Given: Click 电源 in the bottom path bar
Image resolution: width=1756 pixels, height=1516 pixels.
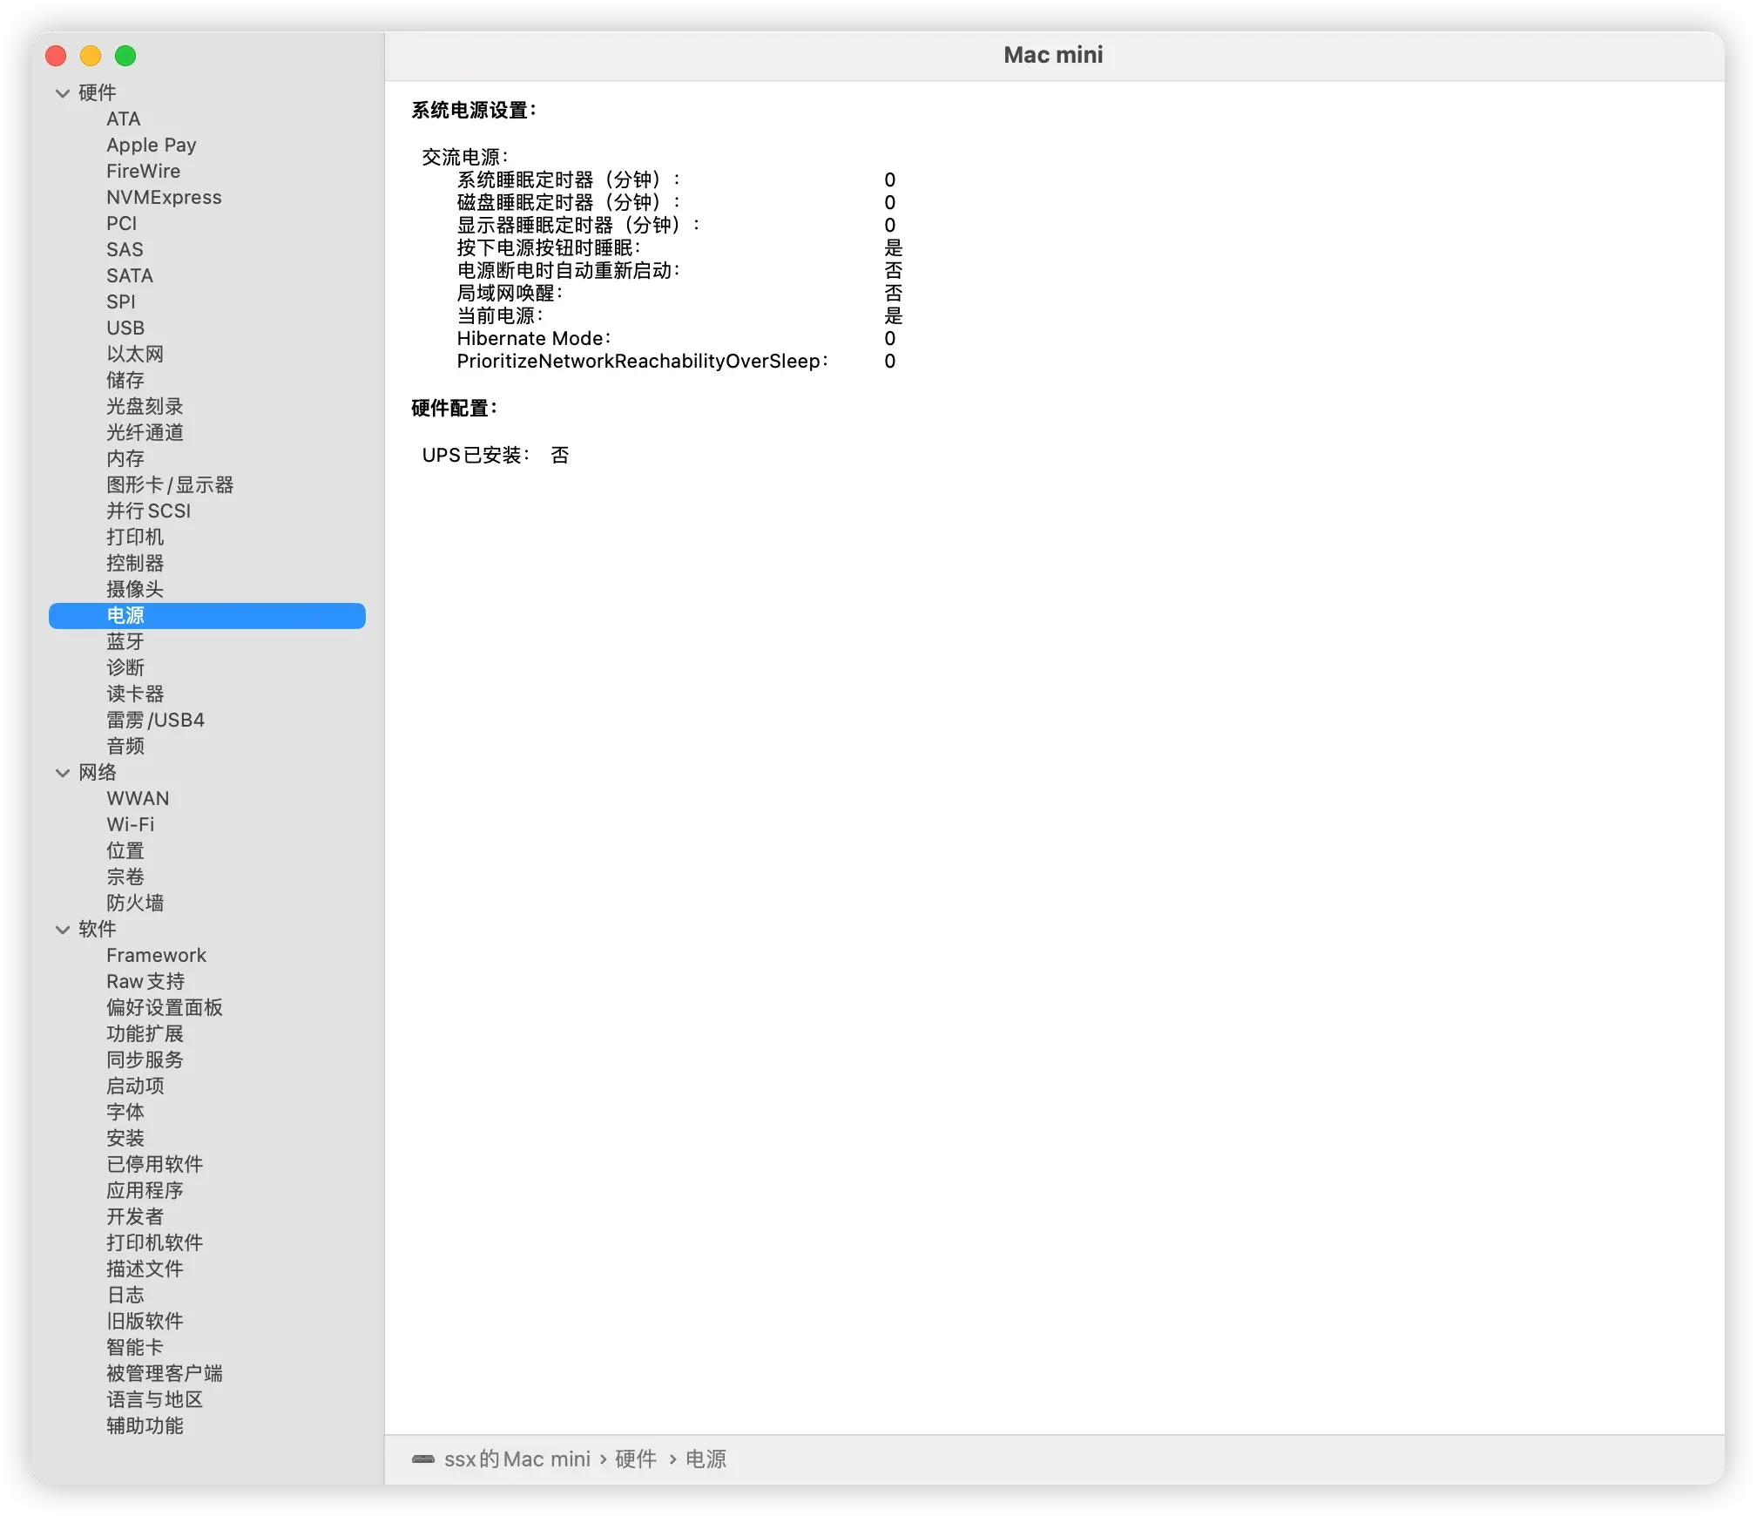Looking at the screenshot, I should tap(706, 1458).
